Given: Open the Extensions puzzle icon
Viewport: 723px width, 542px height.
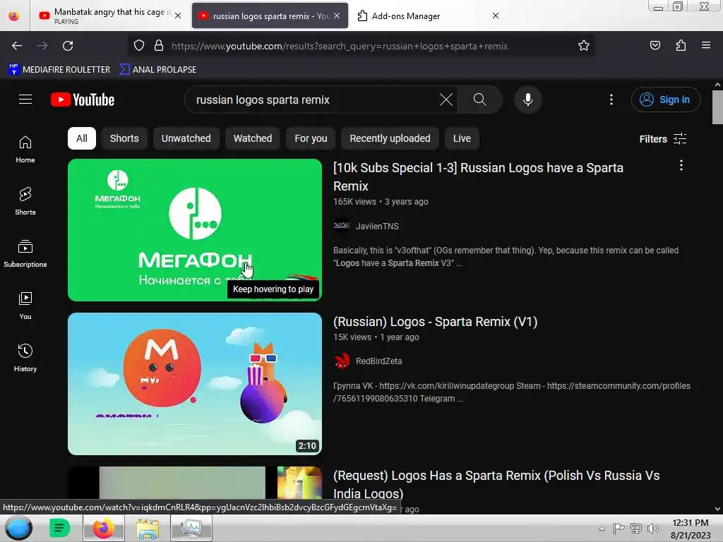Looking at the screenshot, I should click(681, 45).
